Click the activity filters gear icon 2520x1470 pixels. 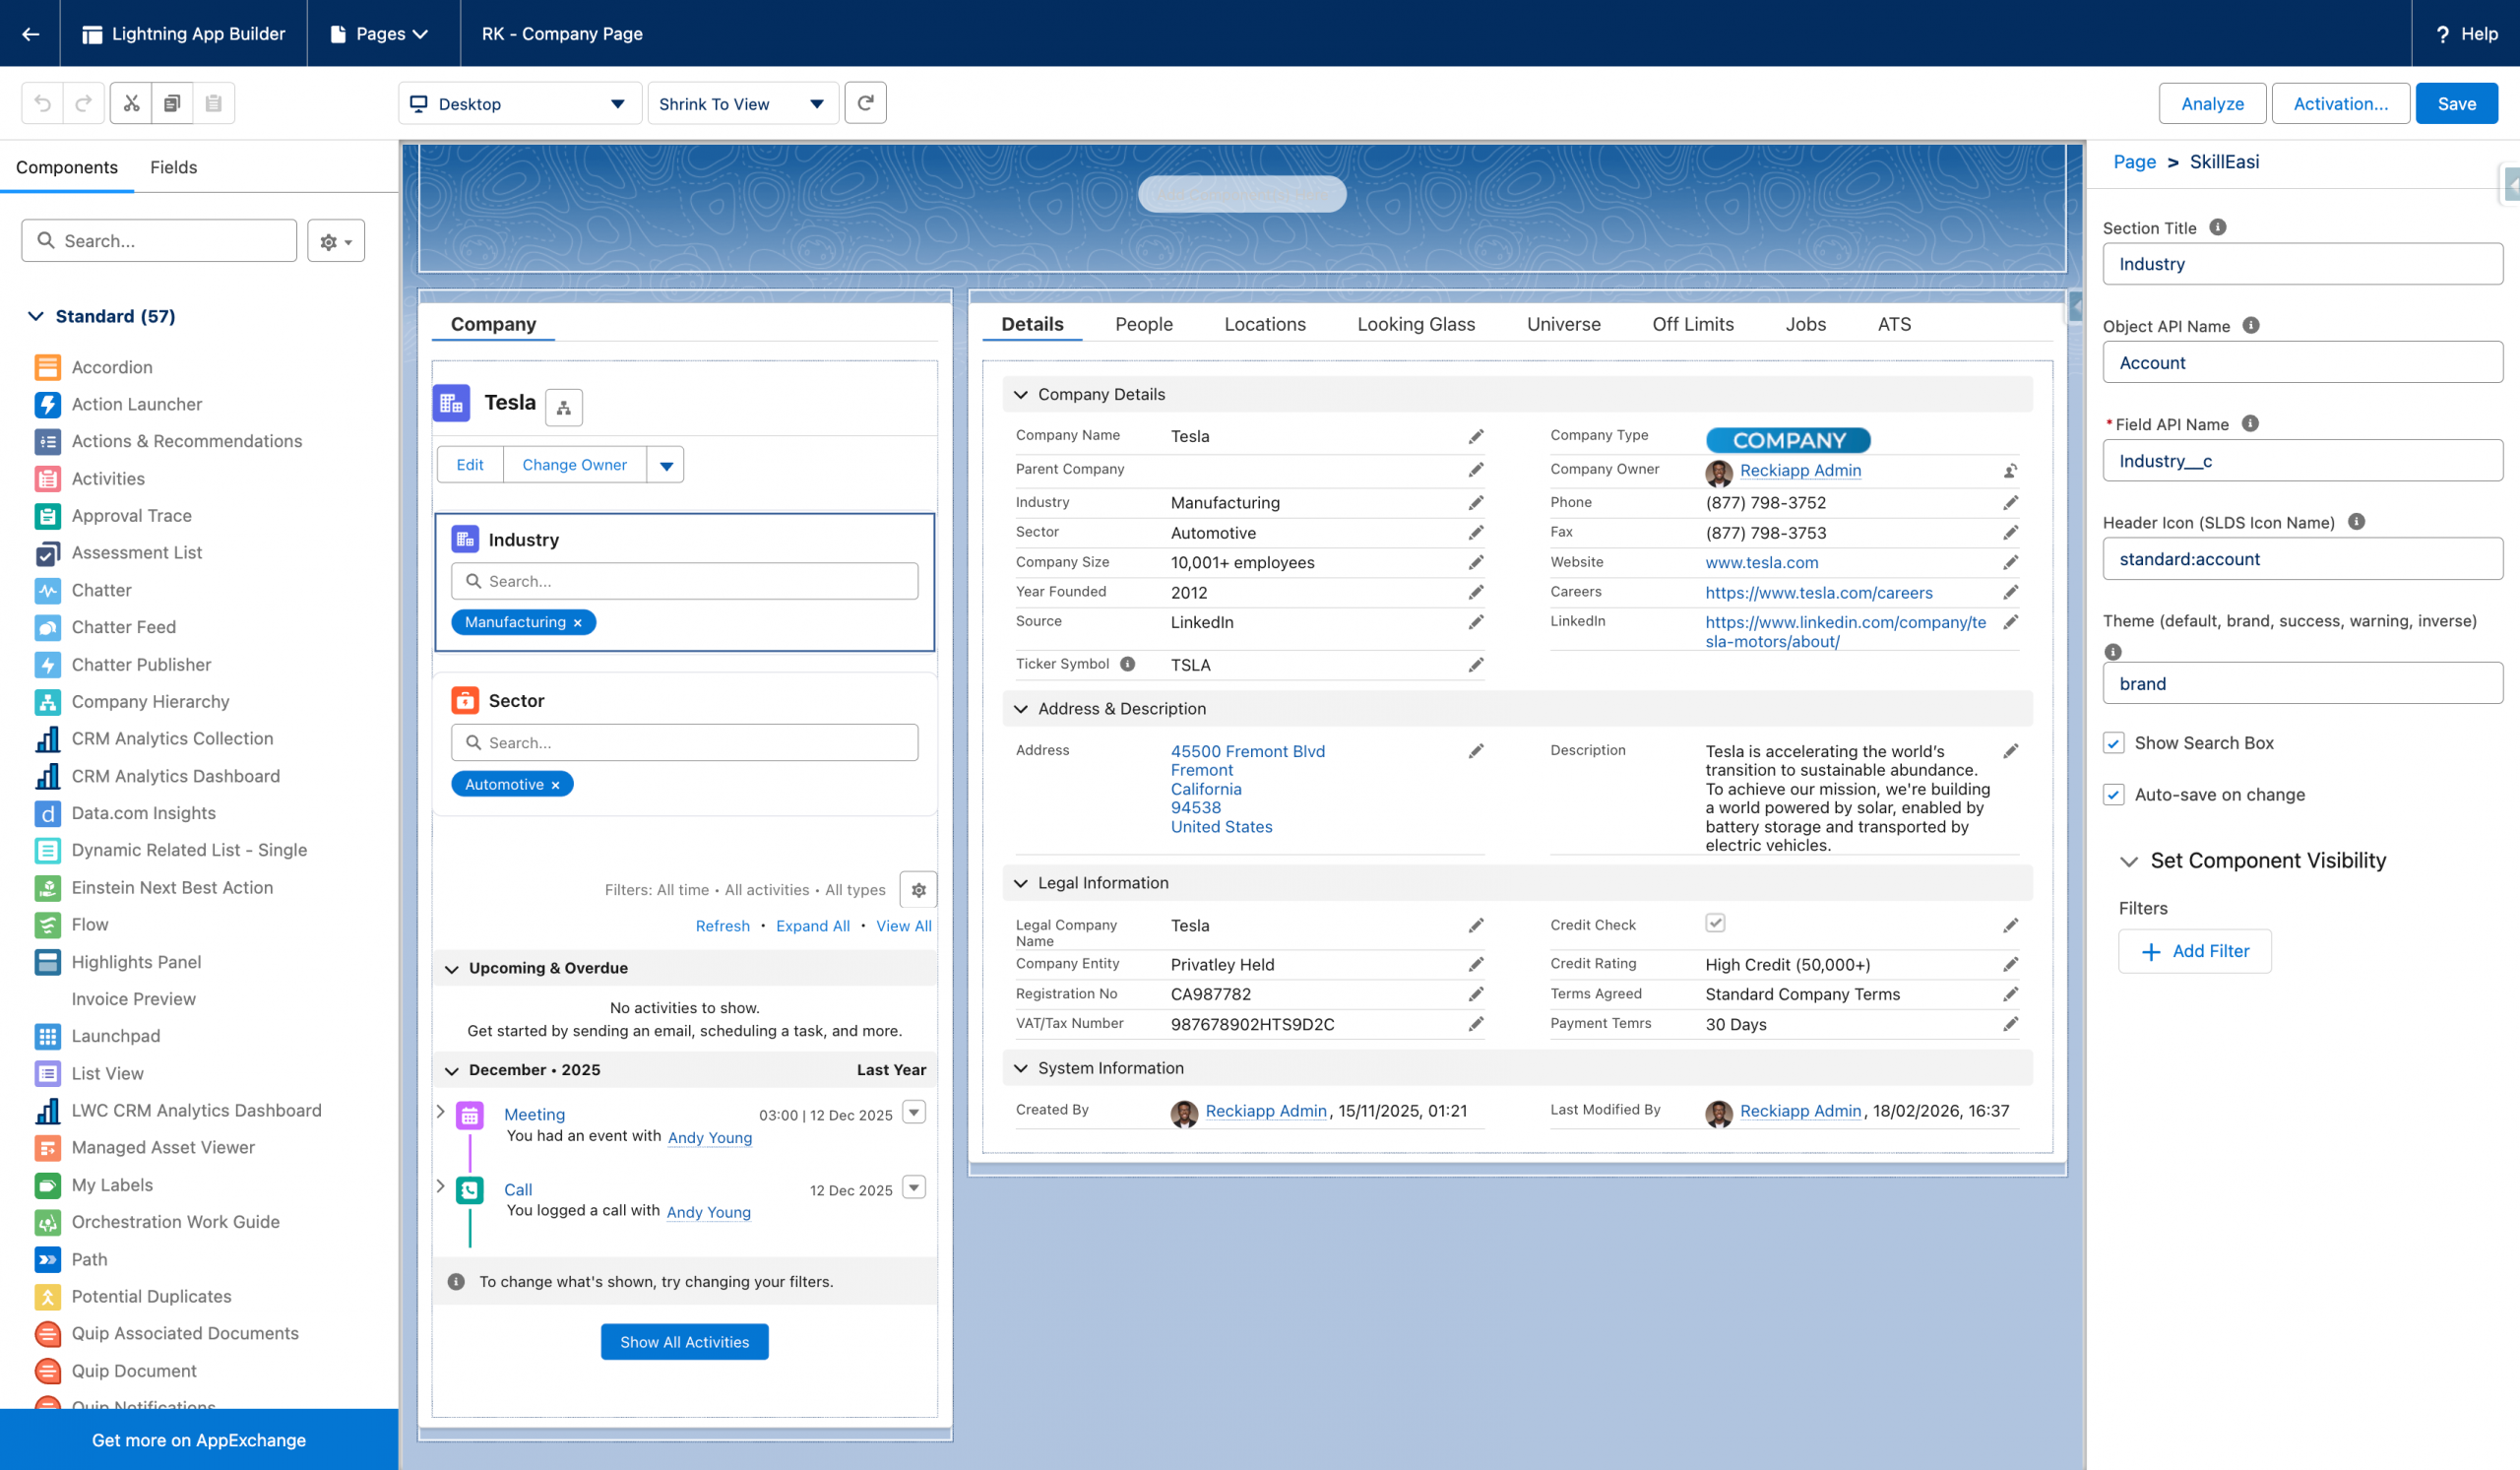point(918,889)
